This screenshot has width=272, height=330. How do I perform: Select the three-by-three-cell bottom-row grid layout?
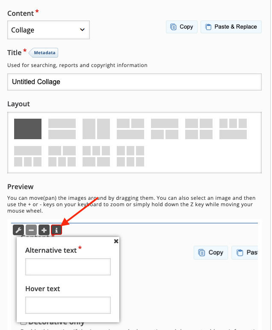point(130,156)
